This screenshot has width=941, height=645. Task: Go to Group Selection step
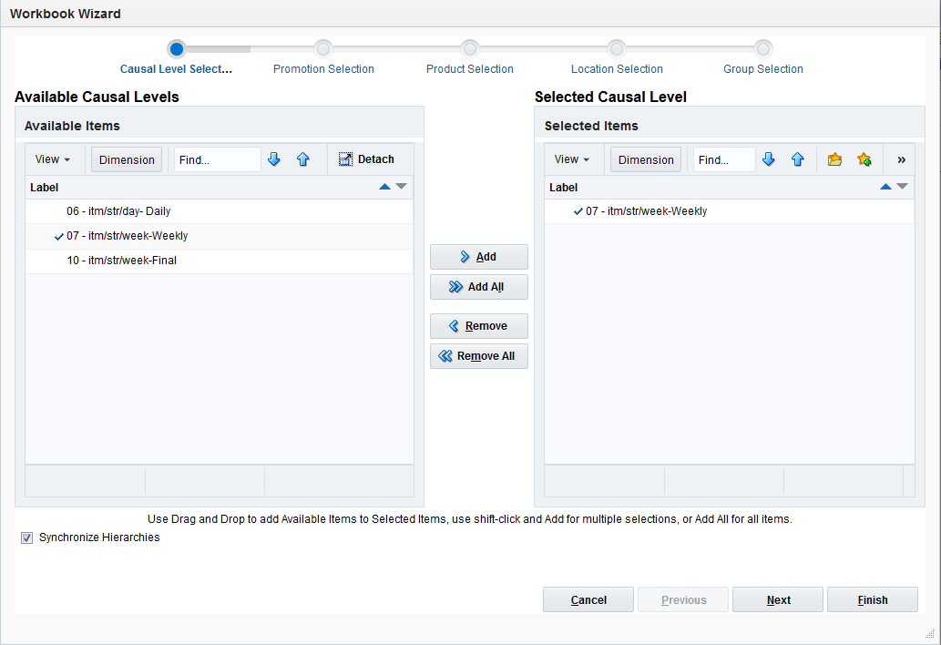point(763,69)
